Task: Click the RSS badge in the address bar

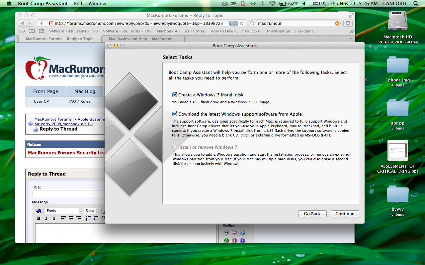Action: (233, 23)
